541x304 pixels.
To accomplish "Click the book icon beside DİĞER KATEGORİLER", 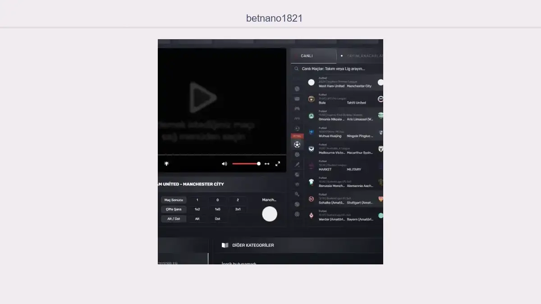I will 225,245.
